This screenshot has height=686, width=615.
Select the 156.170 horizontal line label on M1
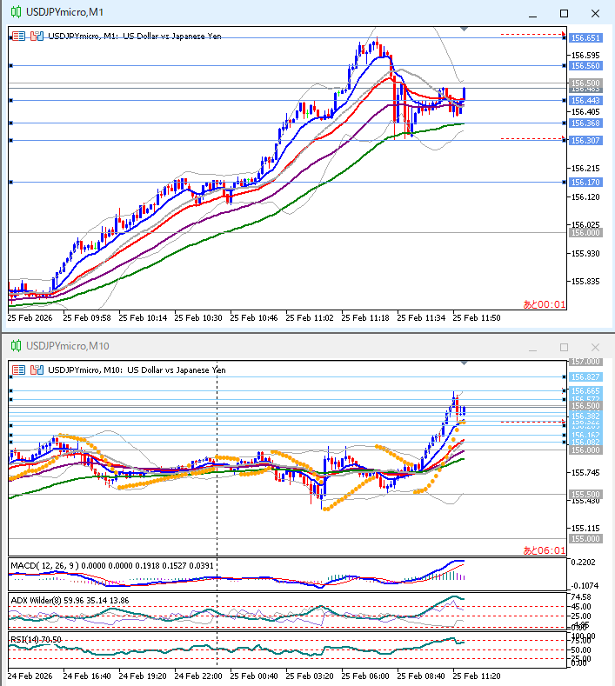point(585,183)
